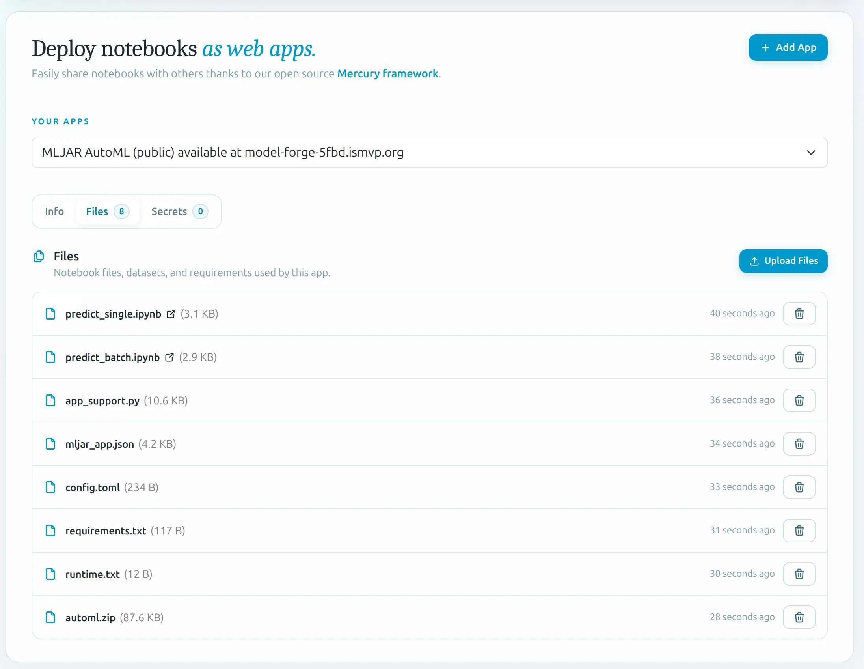Click the Secrets count badge showing 0
Screen dimensions: 864x669
point(200,211)
